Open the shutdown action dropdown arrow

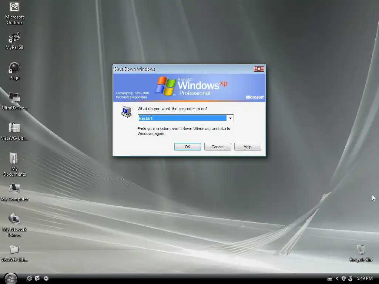[x=230, y=118]
